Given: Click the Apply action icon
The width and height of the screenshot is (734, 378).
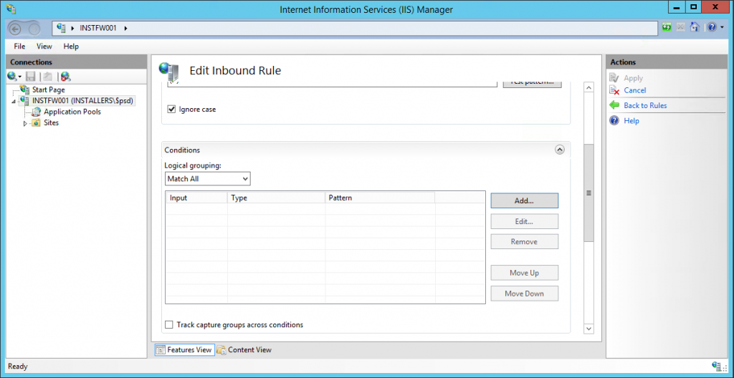Looking at the screenshot, I should tap(614, 77).
